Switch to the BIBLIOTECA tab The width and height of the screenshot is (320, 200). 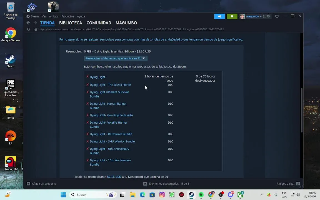(71, 23)
